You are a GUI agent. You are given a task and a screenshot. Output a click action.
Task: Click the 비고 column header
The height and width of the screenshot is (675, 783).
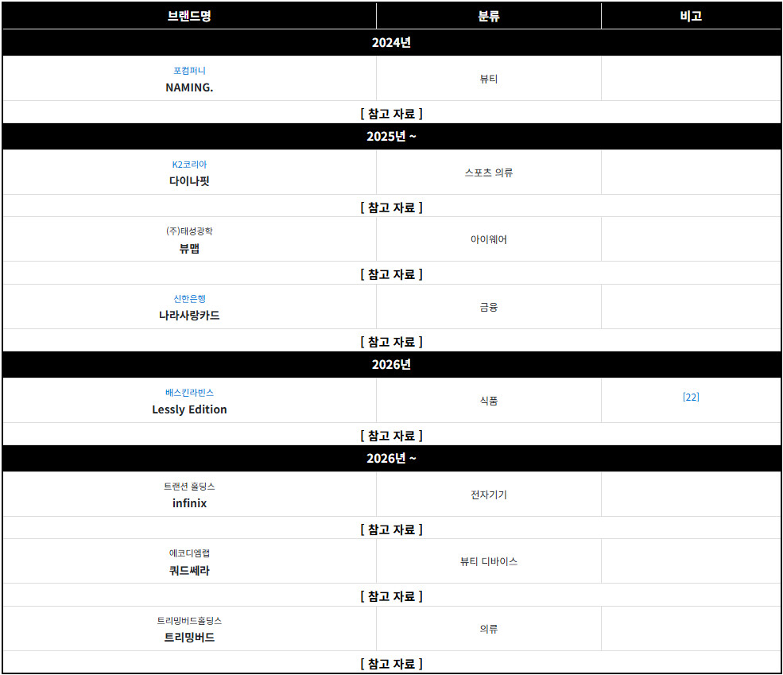pyautogui.click(x=691, y=16)
